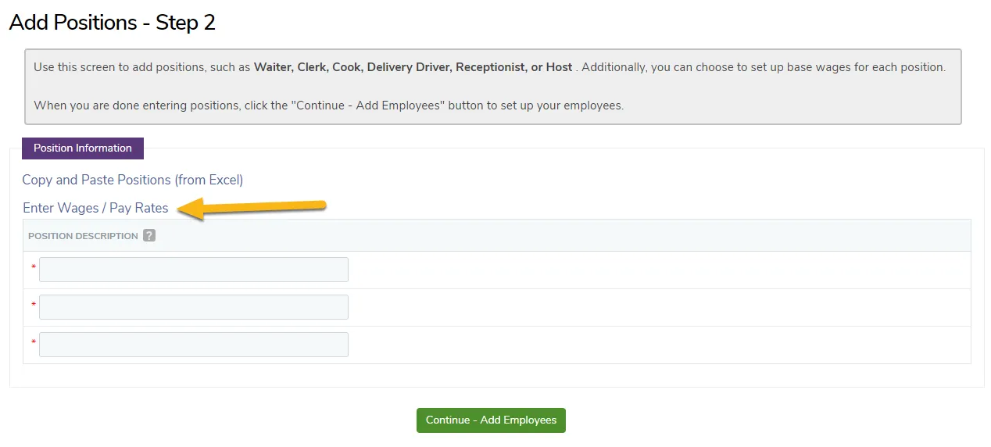Open Copy and Paste Positions (from Excel) link

pos(133,180)
